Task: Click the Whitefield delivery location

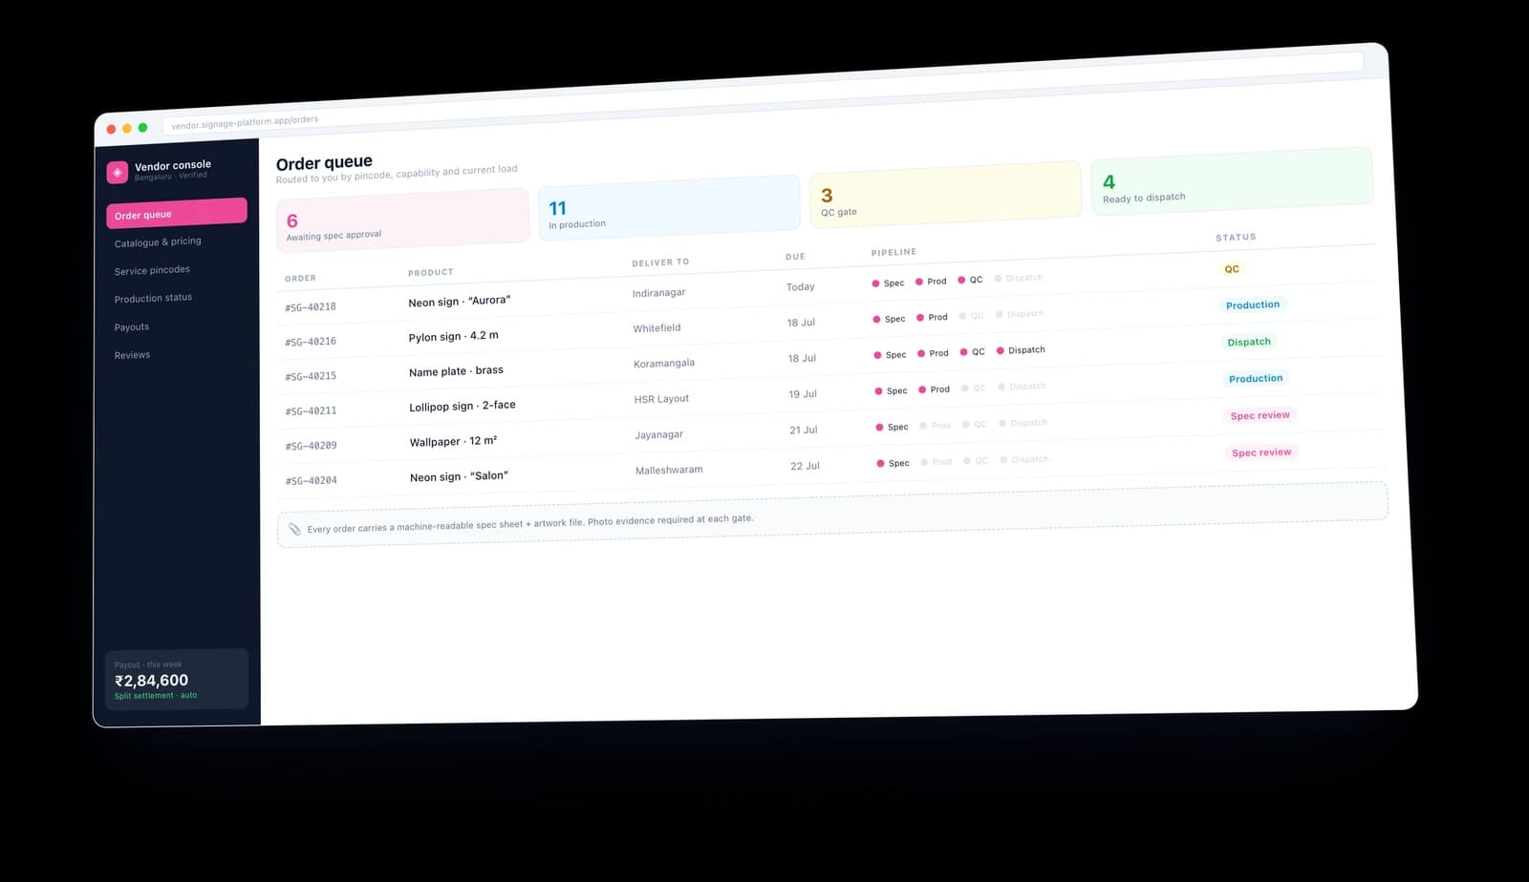Action: pos(657,327)
